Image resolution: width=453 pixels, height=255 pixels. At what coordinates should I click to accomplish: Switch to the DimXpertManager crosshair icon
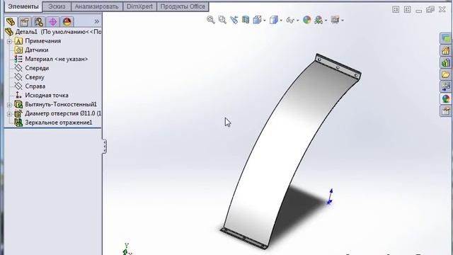tap(52, 22)
